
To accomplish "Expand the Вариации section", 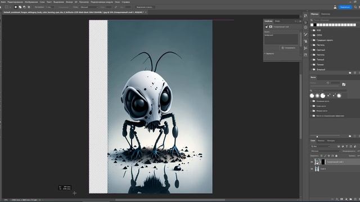I will pyautogui.click(x=265, y=54).
